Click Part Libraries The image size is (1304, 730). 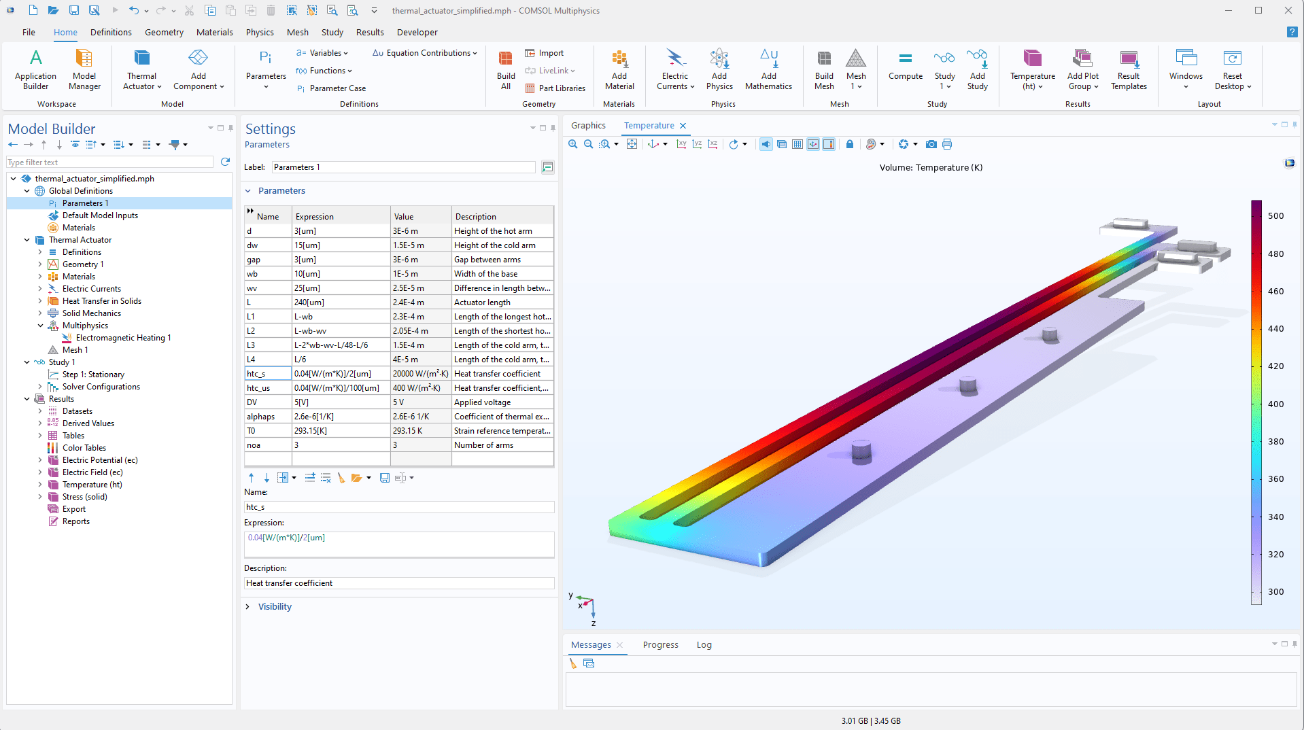[555, 88]
